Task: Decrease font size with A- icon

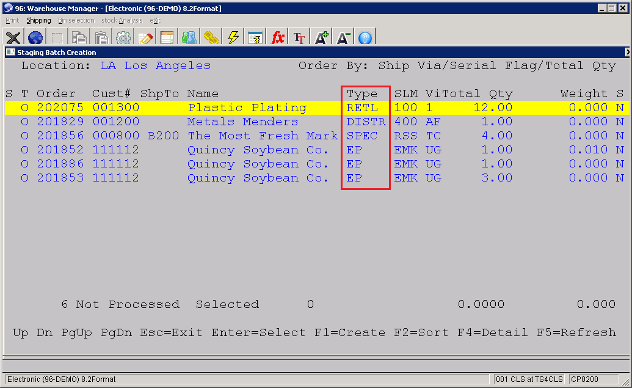Action: tap(343, 38)
